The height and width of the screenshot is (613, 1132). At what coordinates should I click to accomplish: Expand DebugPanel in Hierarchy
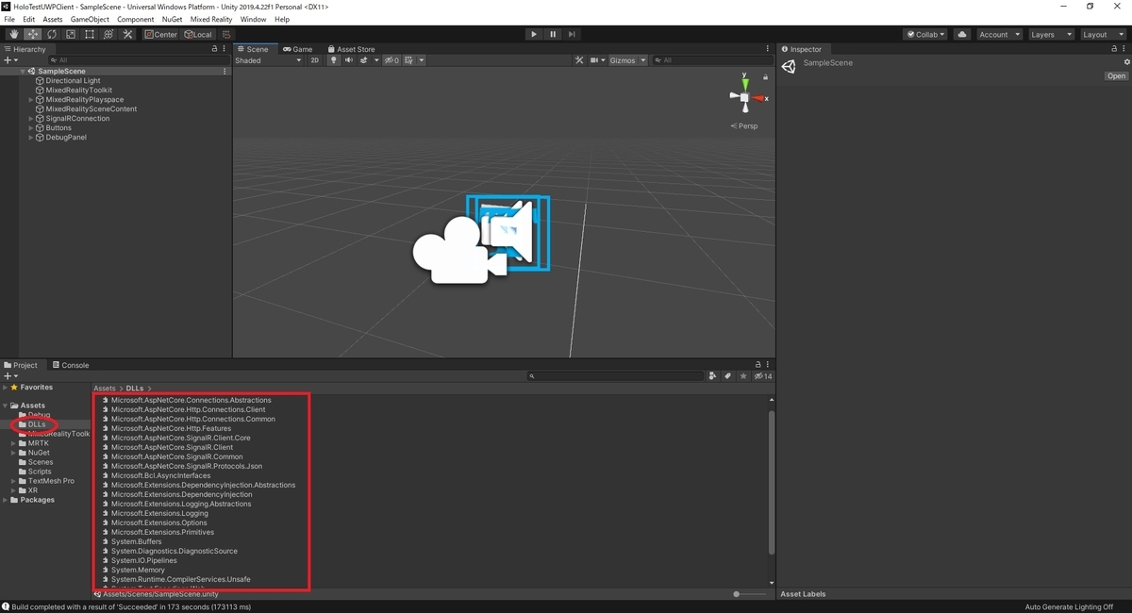[x=31, y=138]
